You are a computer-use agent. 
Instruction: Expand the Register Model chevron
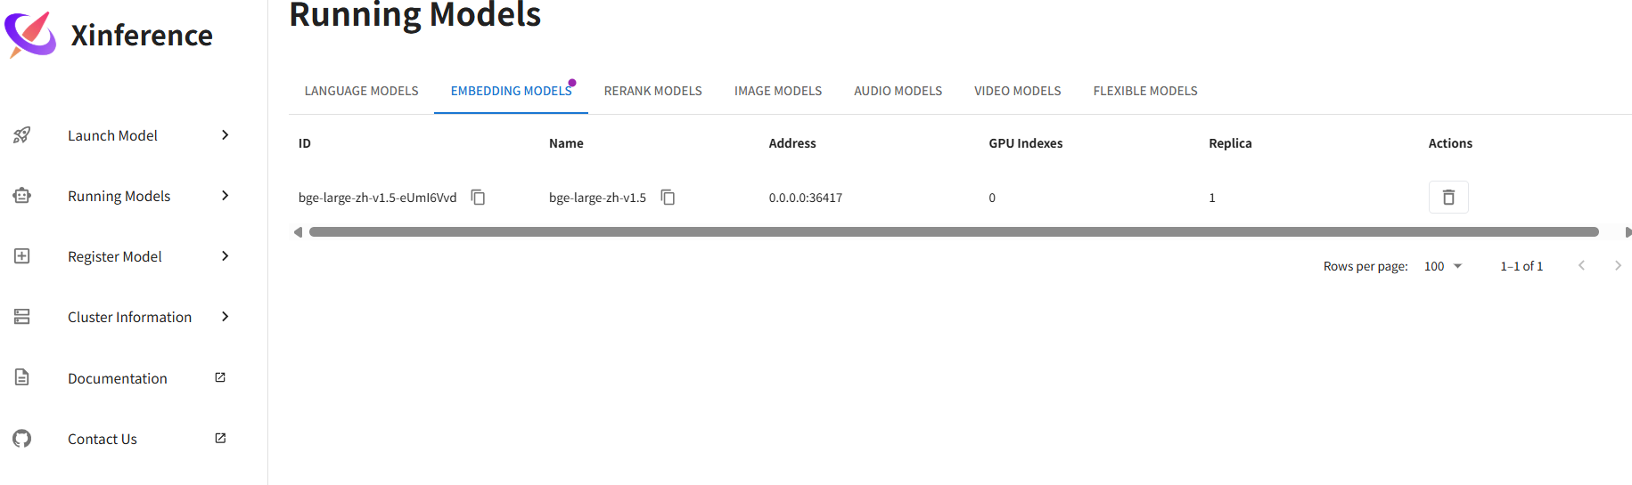point(226,256)
